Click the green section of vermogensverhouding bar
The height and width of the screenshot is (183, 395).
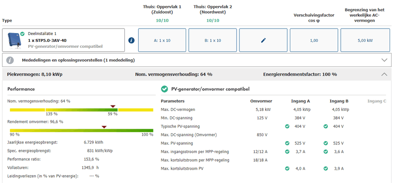(x=81, y=110)
